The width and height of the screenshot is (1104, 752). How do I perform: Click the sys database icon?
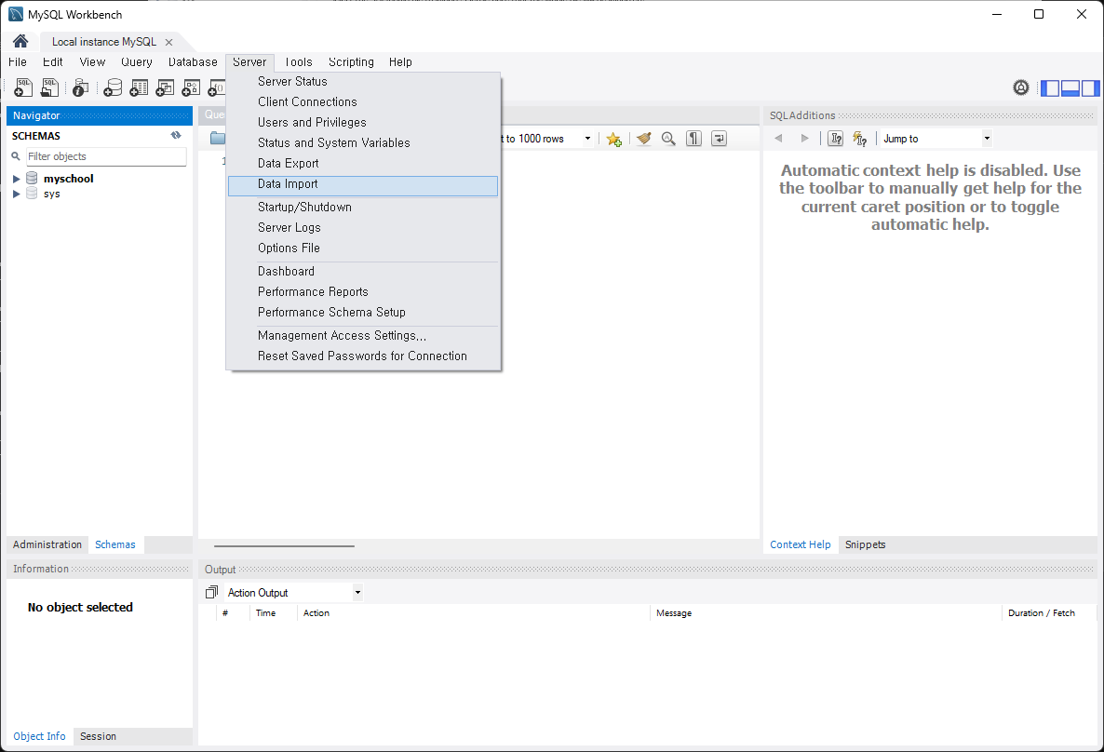pyautogui.click(x=32, y=194)
